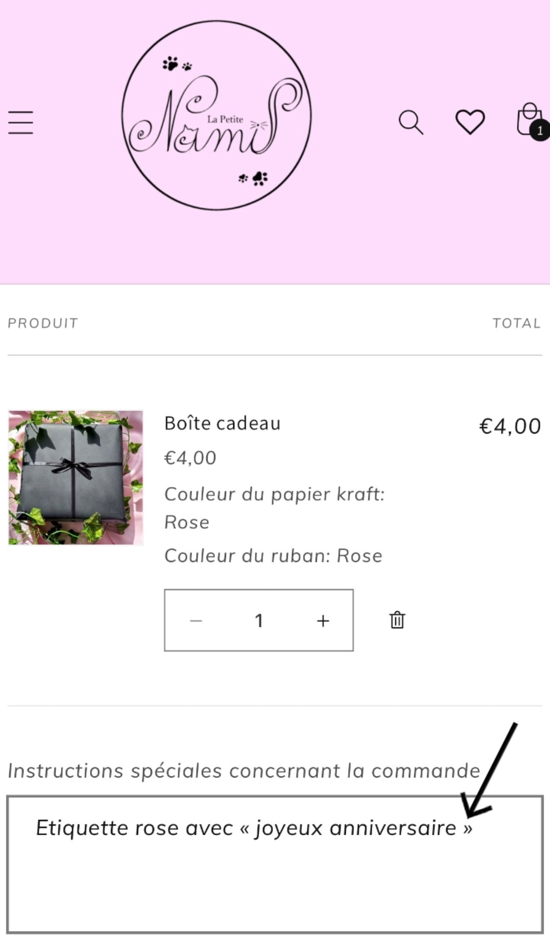Open the wishlist heart icon
The width and height of the screenshot is (550, 941).
click(x=470, y=122)
